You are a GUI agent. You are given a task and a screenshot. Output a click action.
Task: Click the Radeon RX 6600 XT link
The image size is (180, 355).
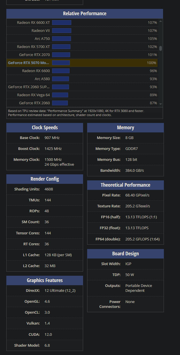[x=33, y=22]
